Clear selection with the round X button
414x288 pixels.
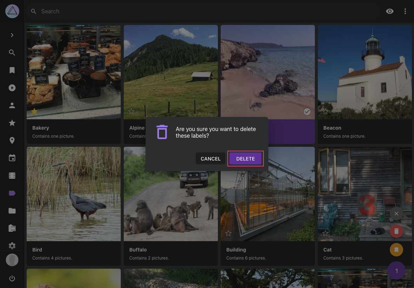coord(396,214)
